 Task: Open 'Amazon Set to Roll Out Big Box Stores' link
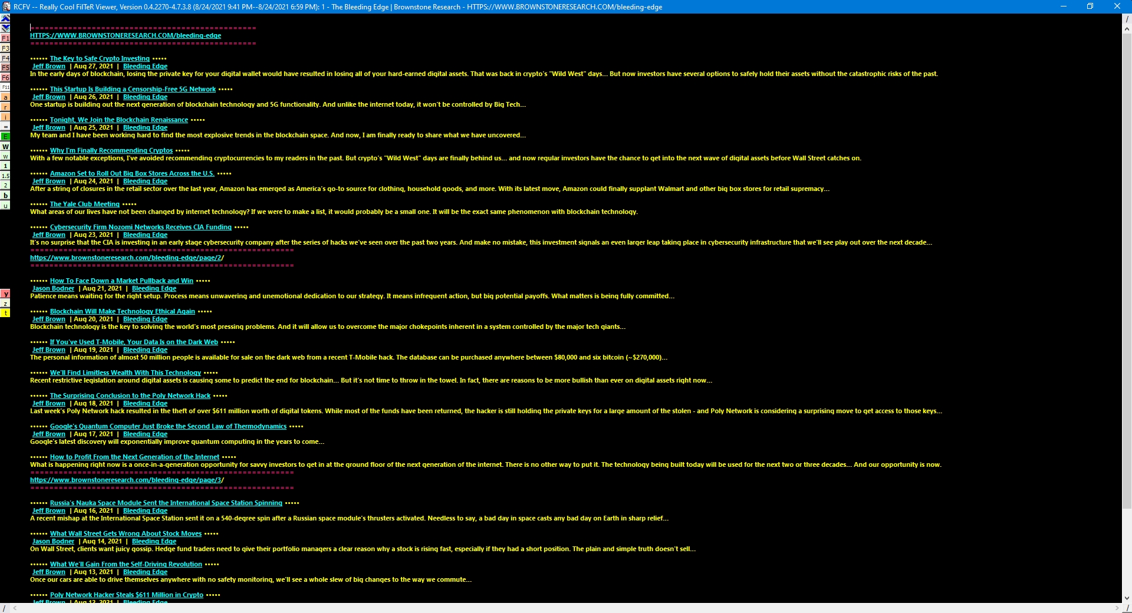[132, 173]
